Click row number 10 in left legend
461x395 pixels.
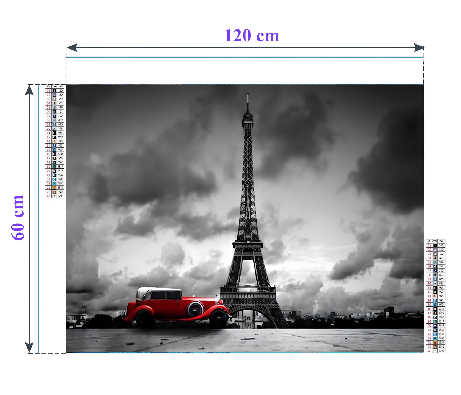pos(48,129)
